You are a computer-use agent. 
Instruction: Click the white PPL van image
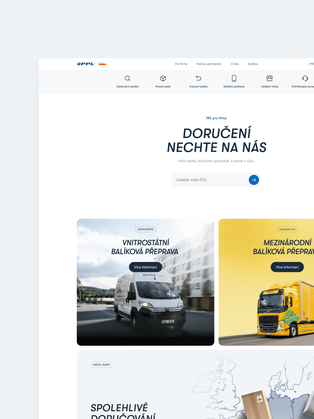[x=150, y=301]
